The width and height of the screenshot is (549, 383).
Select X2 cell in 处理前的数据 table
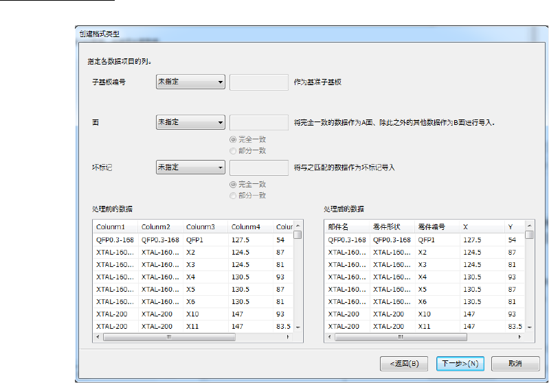click(x=205, y=252)
